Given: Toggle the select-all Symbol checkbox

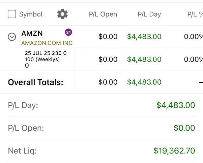Looking at the screenshot, I should 12,14.
